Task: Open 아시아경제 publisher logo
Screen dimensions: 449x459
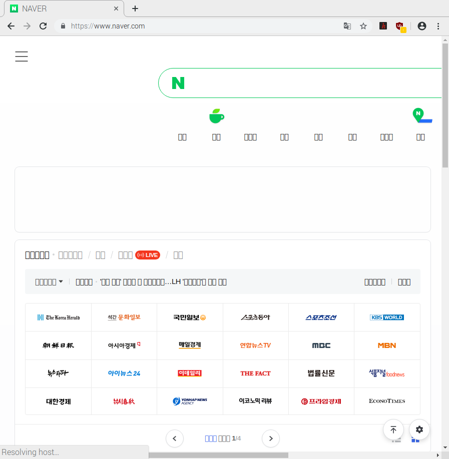Action: (x=124, y=345)
